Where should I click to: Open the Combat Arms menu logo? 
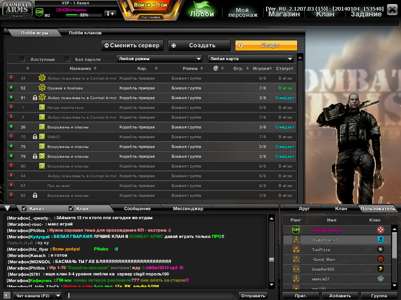pyautogui.click(x=17, y=9)
